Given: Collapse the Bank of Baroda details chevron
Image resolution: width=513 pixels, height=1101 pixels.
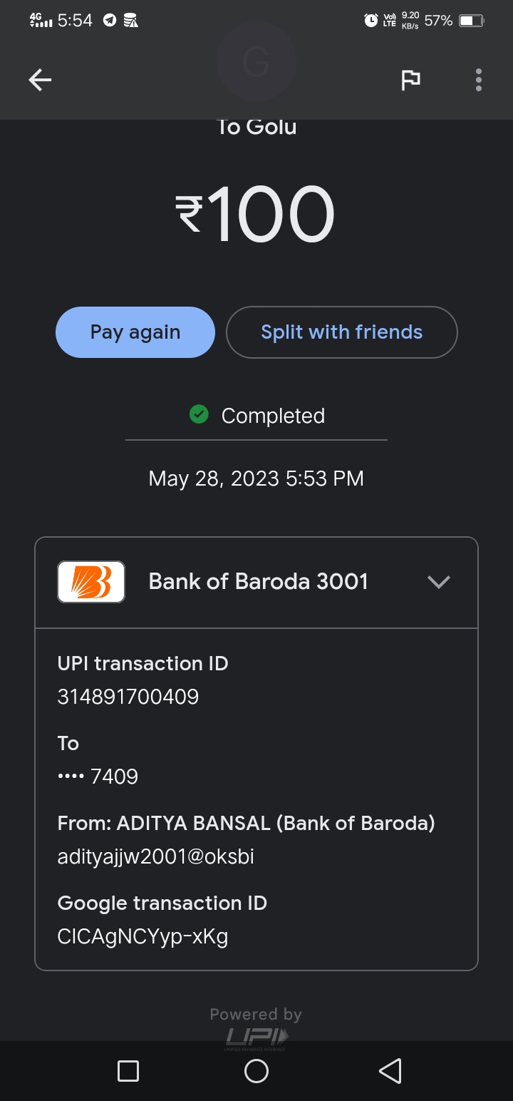Looking at the screenshot, I should 438,582.
